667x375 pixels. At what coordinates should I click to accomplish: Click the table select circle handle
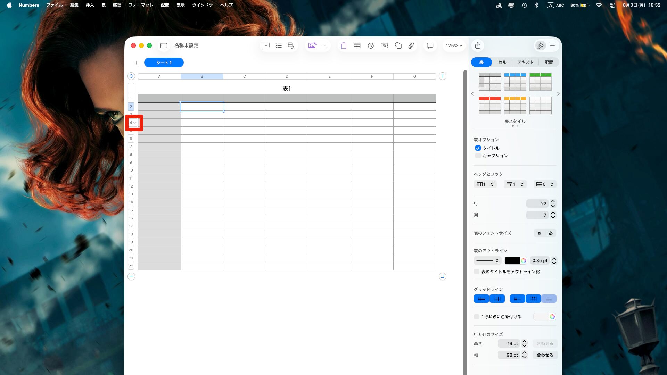pos(131,76)
